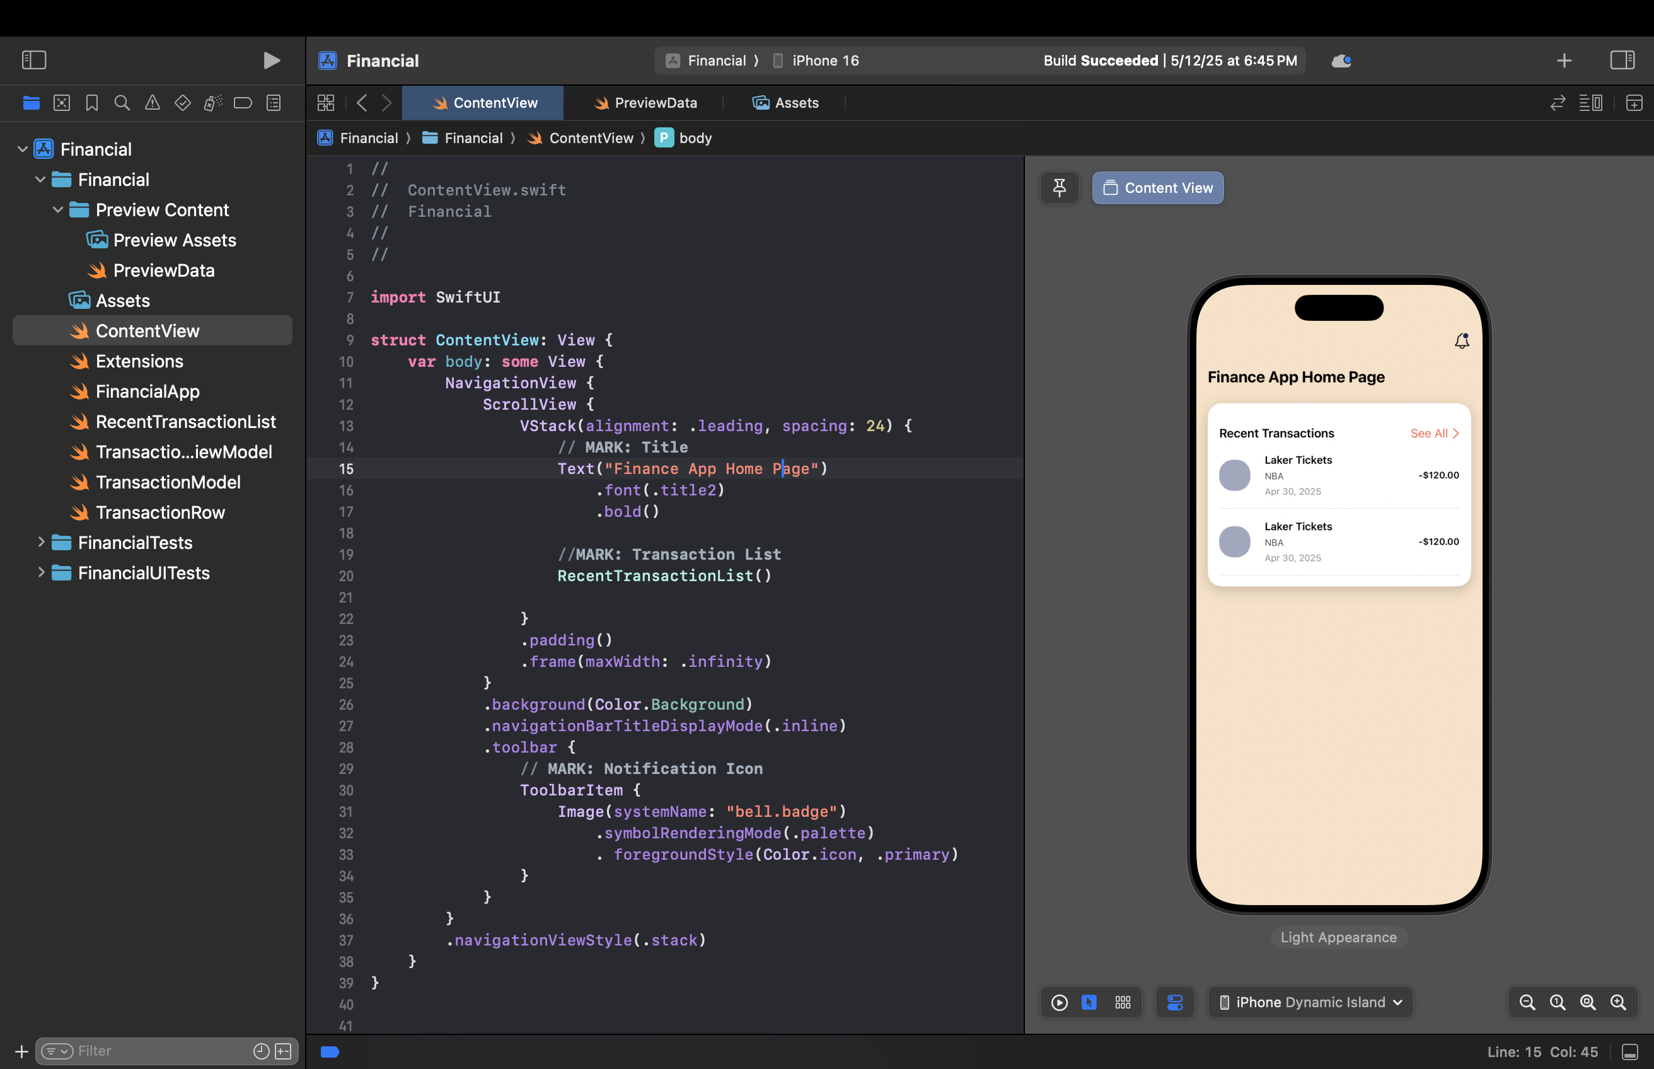Toggle the navigator sidebar visibility

[34, 61]
